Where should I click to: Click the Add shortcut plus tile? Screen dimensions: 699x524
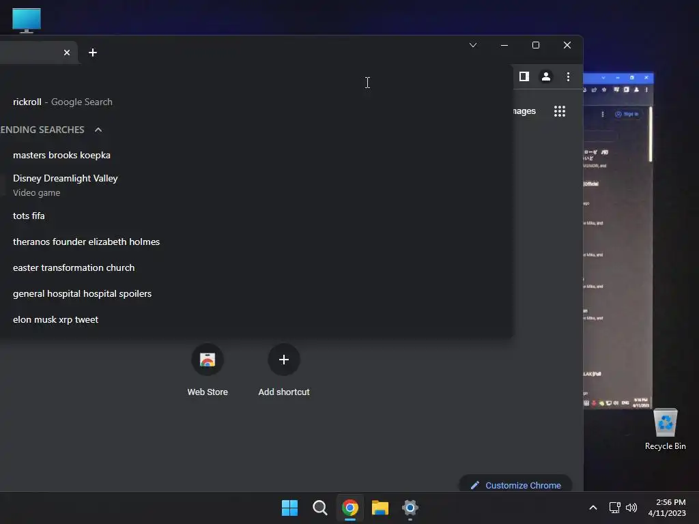[283, 369]
